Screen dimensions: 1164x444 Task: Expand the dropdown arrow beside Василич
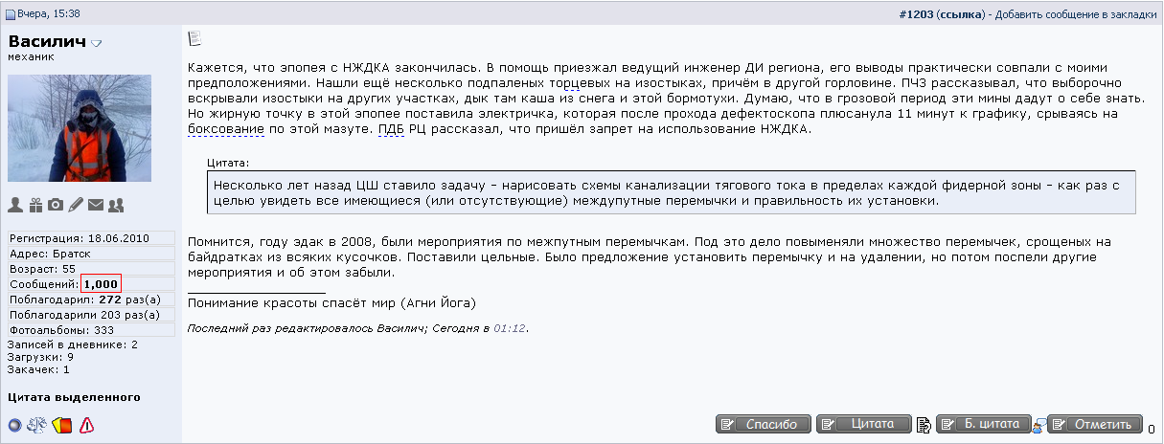tap(97, 44)
